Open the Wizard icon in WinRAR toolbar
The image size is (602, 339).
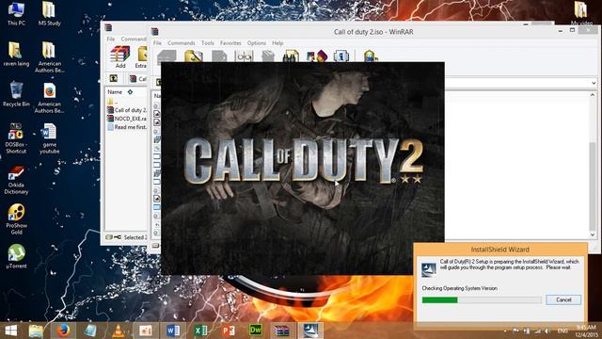tap(317, 56)
